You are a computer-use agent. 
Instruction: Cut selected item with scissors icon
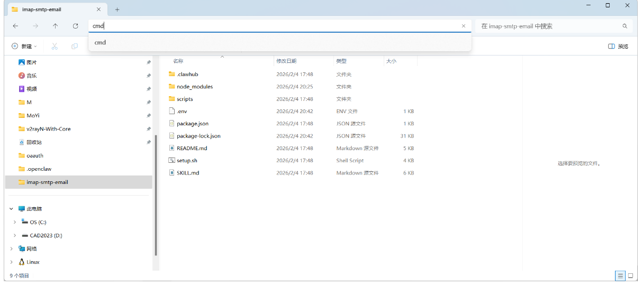tap(55, 47)
